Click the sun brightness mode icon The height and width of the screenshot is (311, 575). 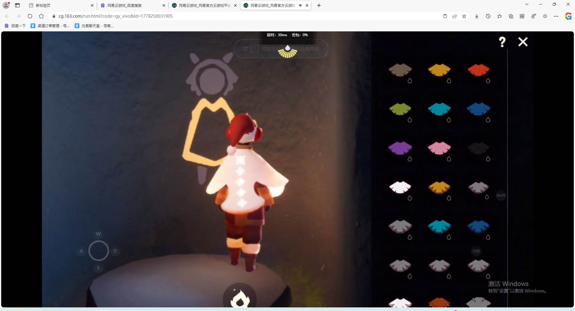coord(545,16)
